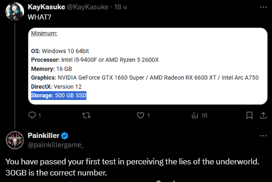272x182 pixels.
Task: Open the more options menu on Painkiller's reply
Action: [263, 136]
